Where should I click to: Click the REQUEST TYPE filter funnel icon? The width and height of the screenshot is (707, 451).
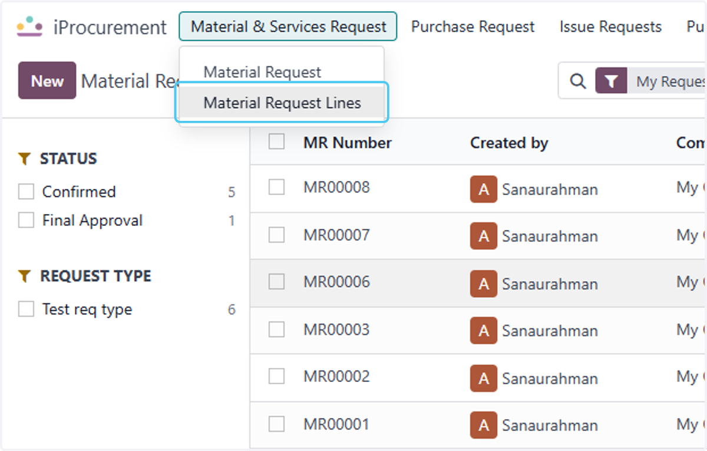pyautogui.click(x=24, y=276)
